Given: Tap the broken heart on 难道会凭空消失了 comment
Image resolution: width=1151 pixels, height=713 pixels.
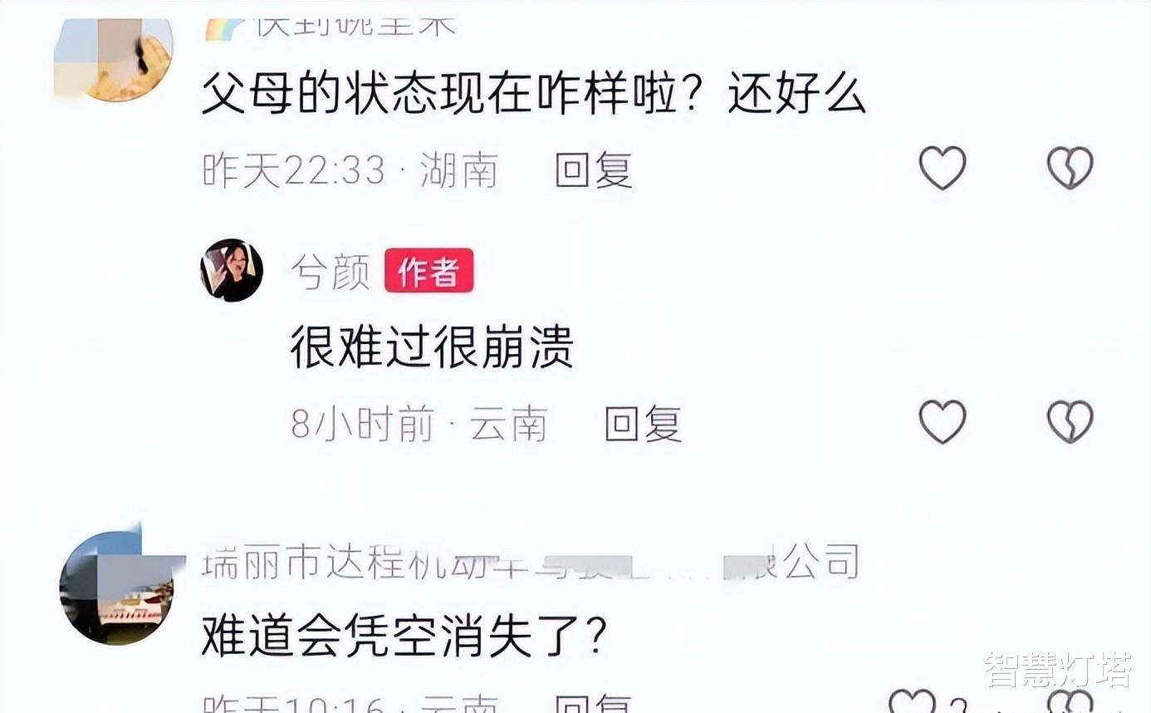Looking at the screenshot, I should (x=1070, y=702).
